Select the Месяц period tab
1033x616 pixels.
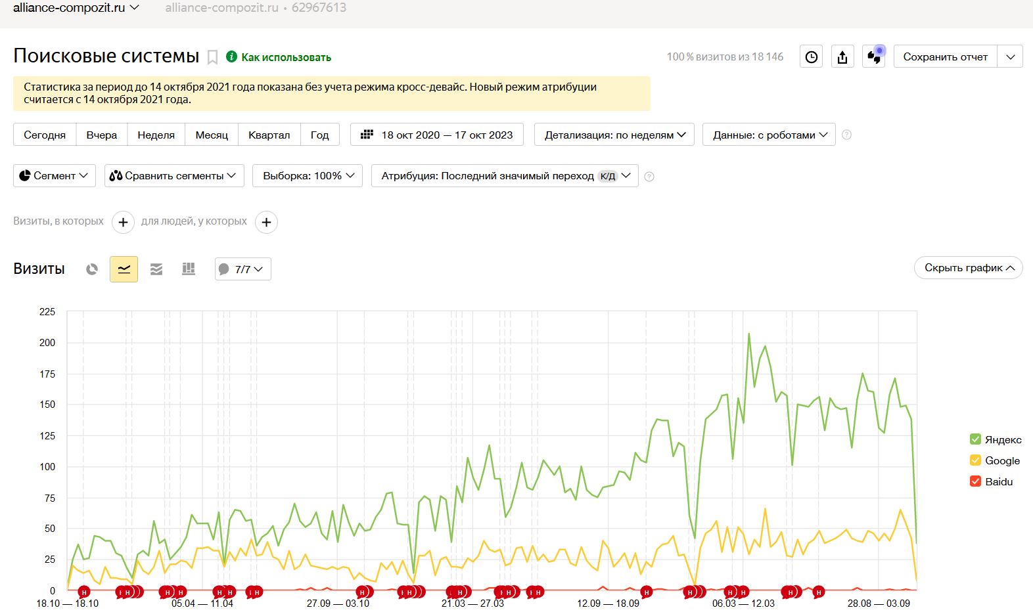212,135
